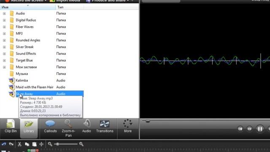Click the redo arrow icon

(x=11, y=144)
